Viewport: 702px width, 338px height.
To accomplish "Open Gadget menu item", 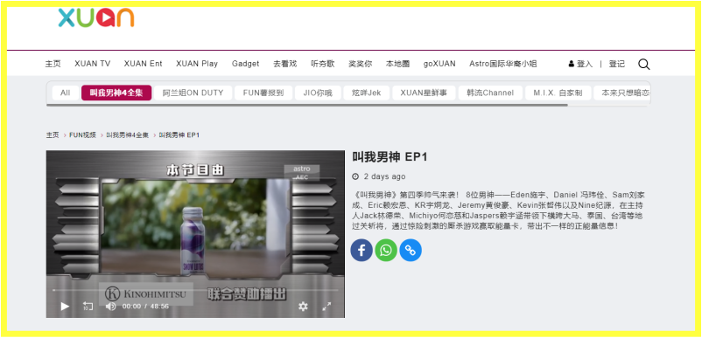I will click(x=245, y=64).
